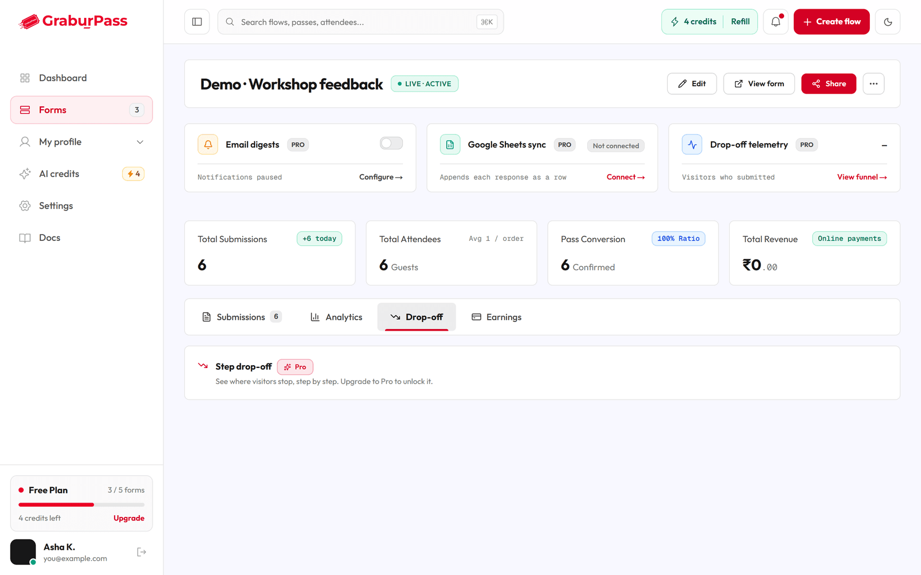The width and height of the screenshot is (921, 575).
Task: Click the Google Sheets sync icon
Action: point(450,144)
